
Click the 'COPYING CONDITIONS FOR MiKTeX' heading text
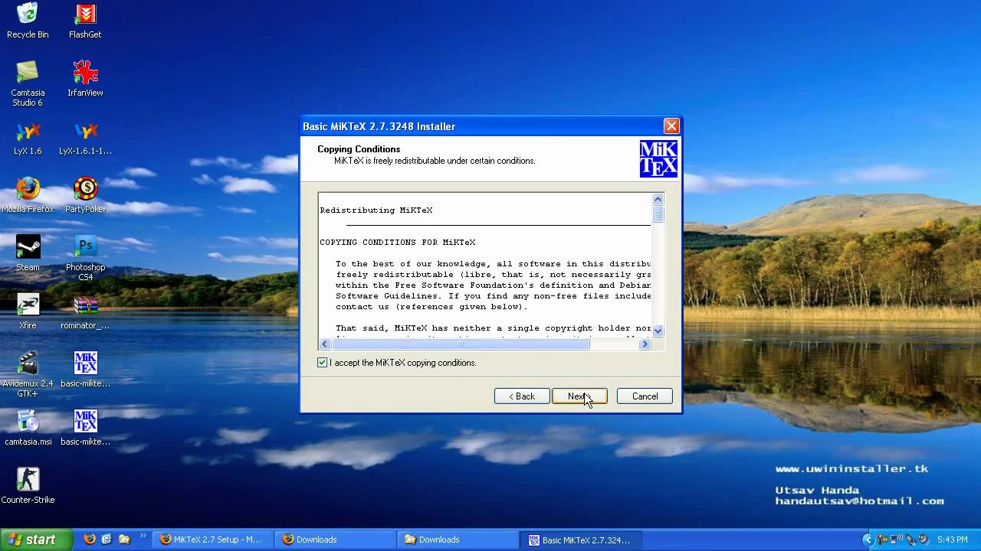click(398, 243)
